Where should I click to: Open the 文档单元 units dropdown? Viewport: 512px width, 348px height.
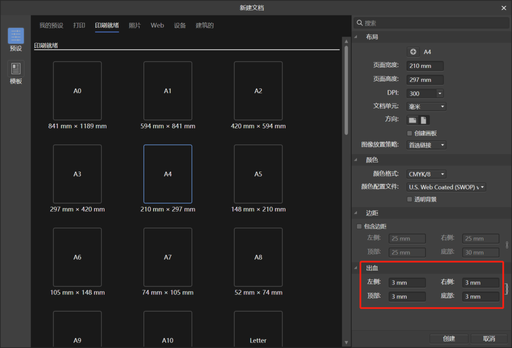click(426, 106)
